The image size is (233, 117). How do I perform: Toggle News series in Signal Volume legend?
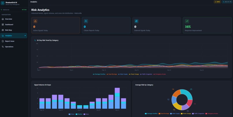[x=86, y=114]
